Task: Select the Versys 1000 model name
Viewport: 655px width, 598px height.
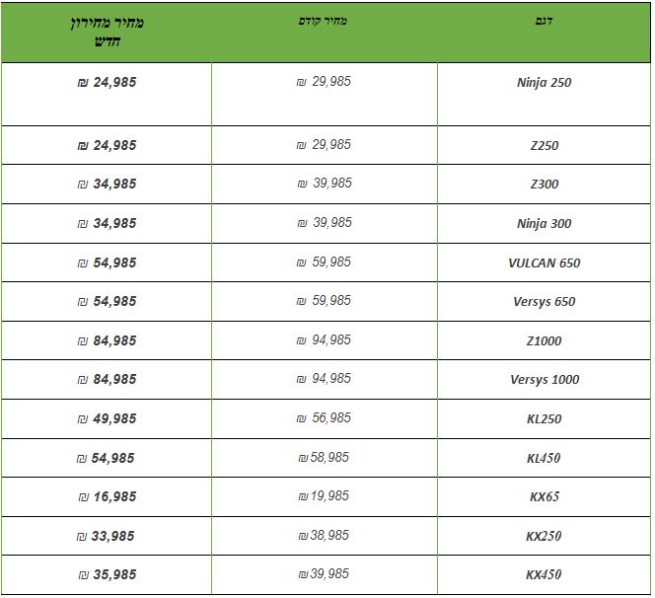Action: [x=544, y=380]
